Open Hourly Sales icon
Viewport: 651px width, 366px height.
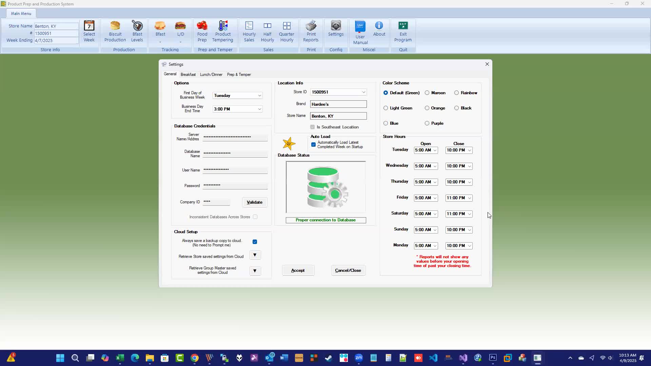tap(249, 26)
